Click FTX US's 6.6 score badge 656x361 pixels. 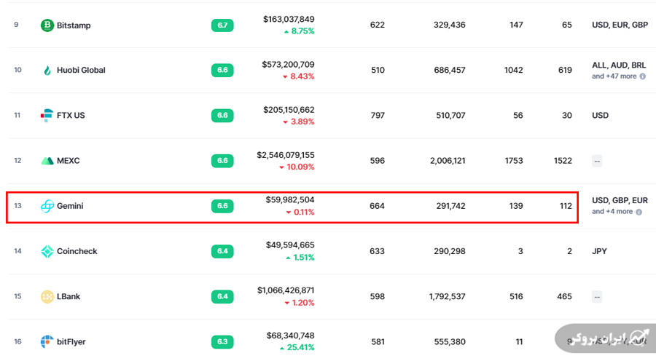tap(222, 115)
